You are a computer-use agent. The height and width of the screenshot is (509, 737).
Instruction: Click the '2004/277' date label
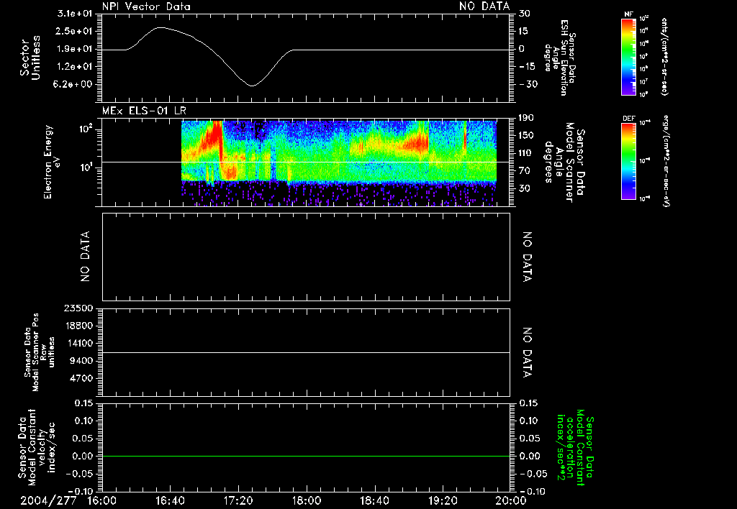coord(48,500)
